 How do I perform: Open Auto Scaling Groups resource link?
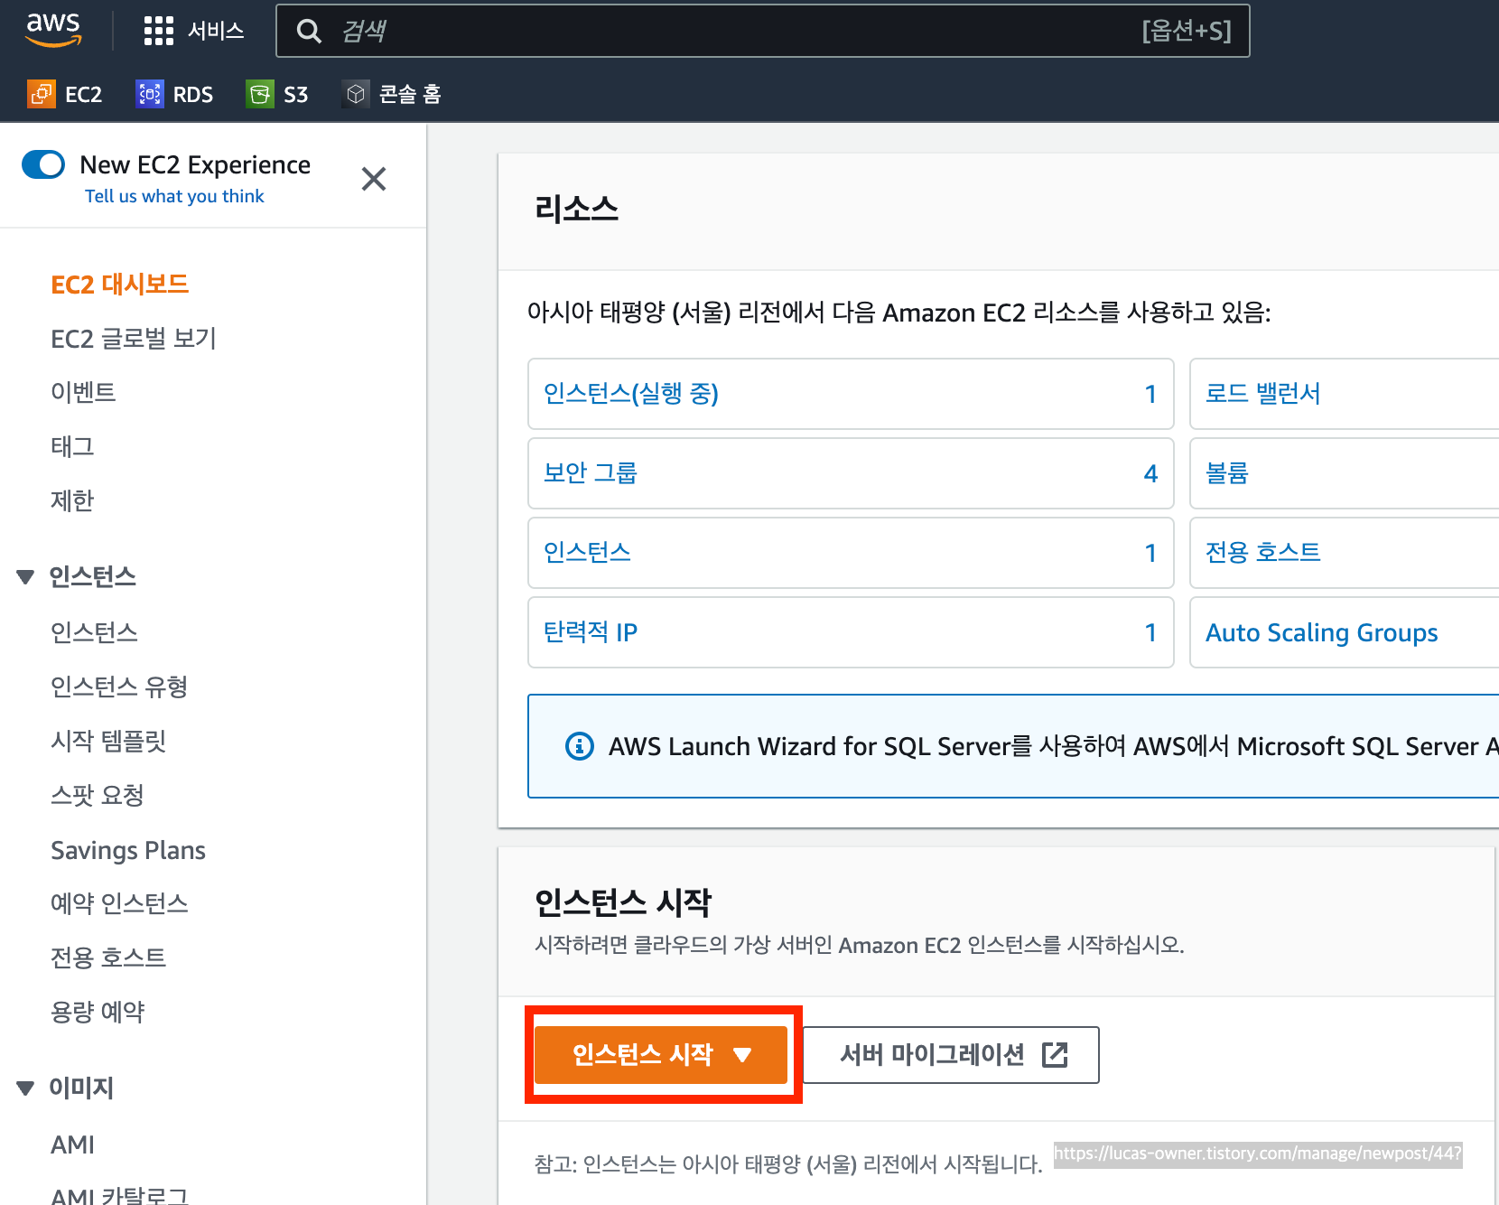1322,632
